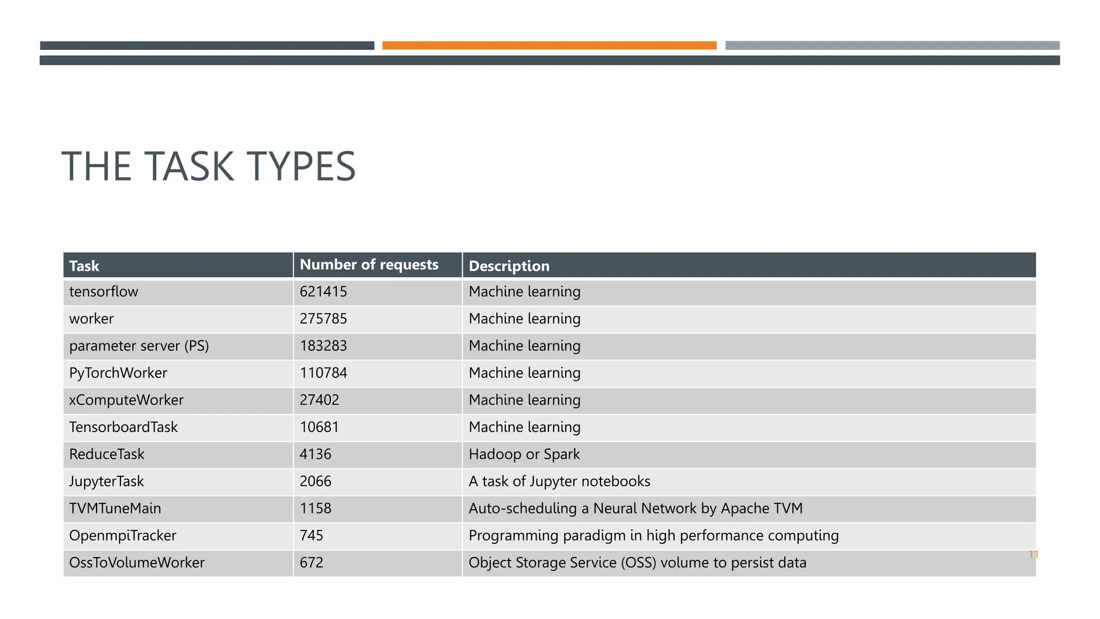Select the 621415 requests cell
The height and width of the screenshot is (619, 1100).
point(323,292)
